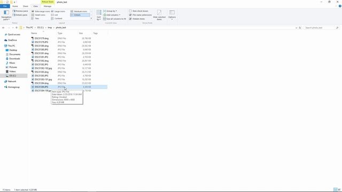342x192 pixels.
Task: Select OneDrive in navigation pane
Action: 12,41
